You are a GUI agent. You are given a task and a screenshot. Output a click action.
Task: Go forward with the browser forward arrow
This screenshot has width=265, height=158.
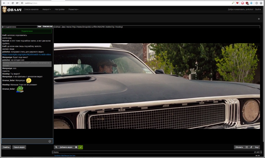tap(8, 3)
